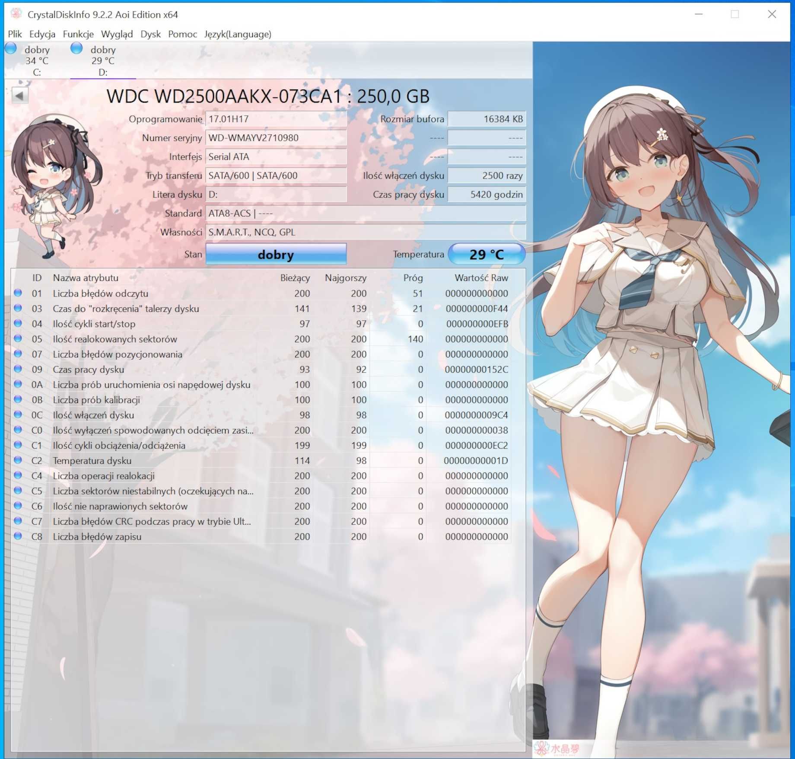Open the Pomoc menu
Image resolution: width=795 pixels, height=759 pixels.
182,34
